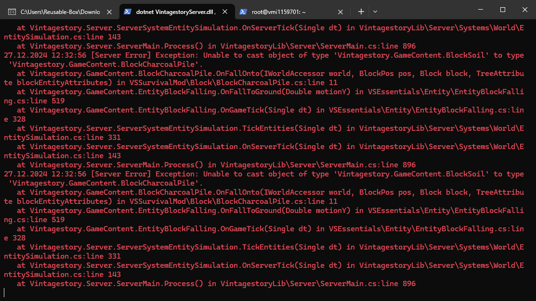Click the first '27.12.2024 12:32:56 [Server Error]' timestamp
536x301 pixels.
[45, 55]
